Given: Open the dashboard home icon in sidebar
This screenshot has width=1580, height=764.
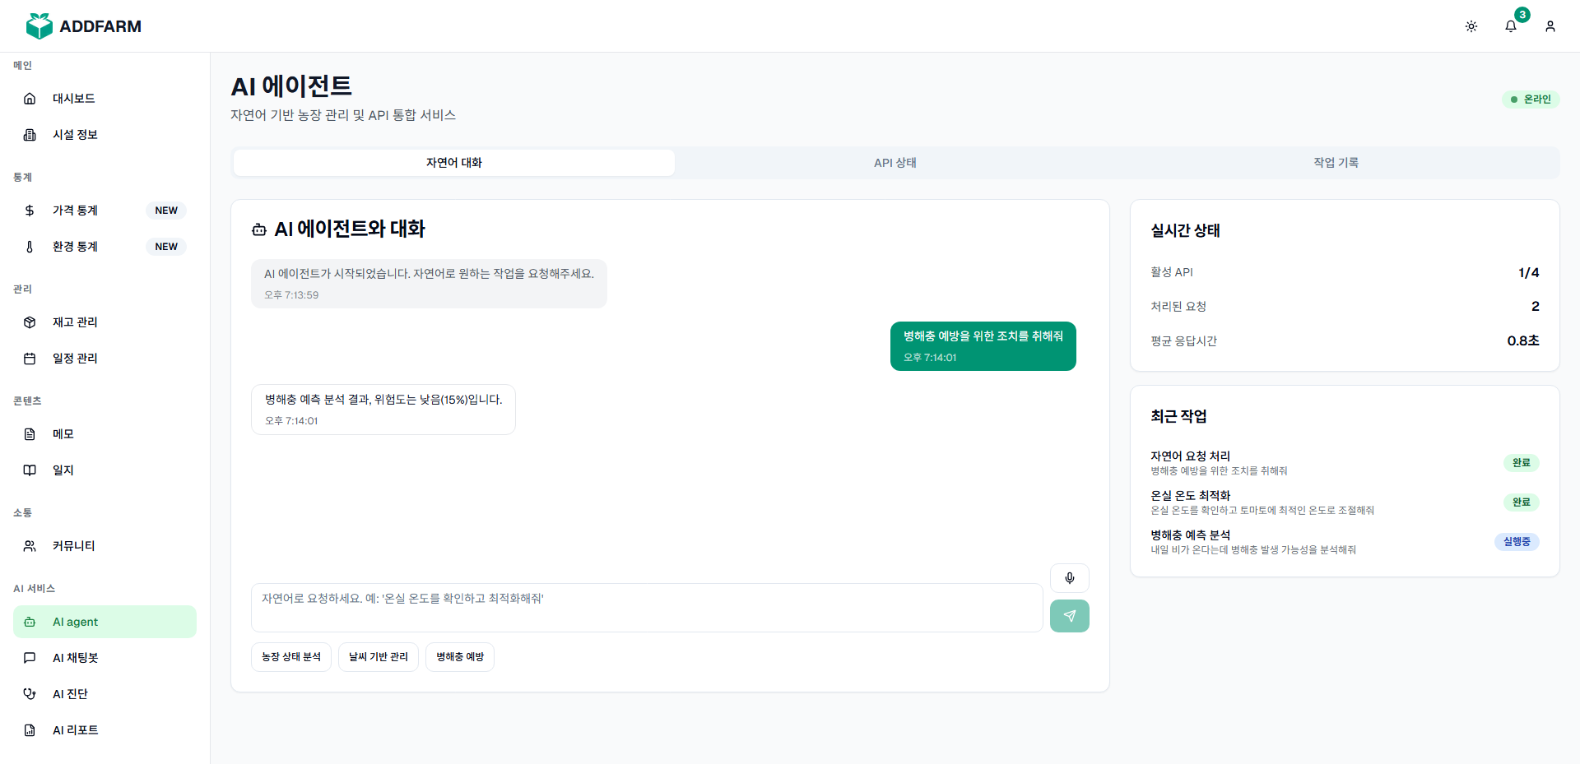Looking at the screenshot, I should tap(30, 99).
